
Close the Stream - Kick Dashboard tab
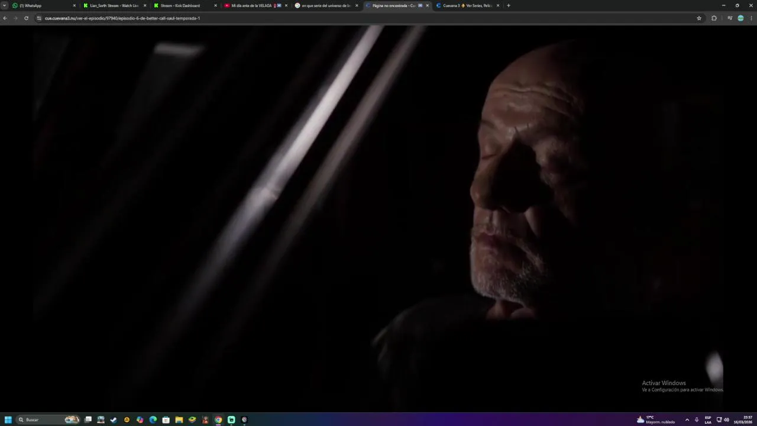coord(215,5)
